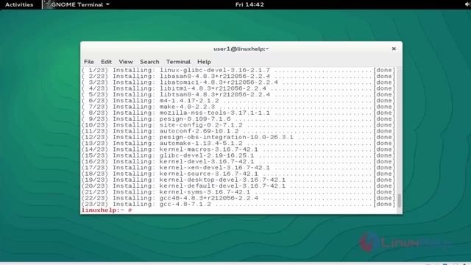Open the Activities overview
Viewport: 471px width, 265px height.
(19, 4)
